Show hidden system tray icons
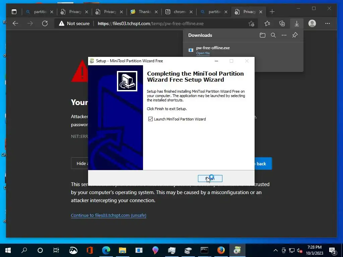 (276, 250)
